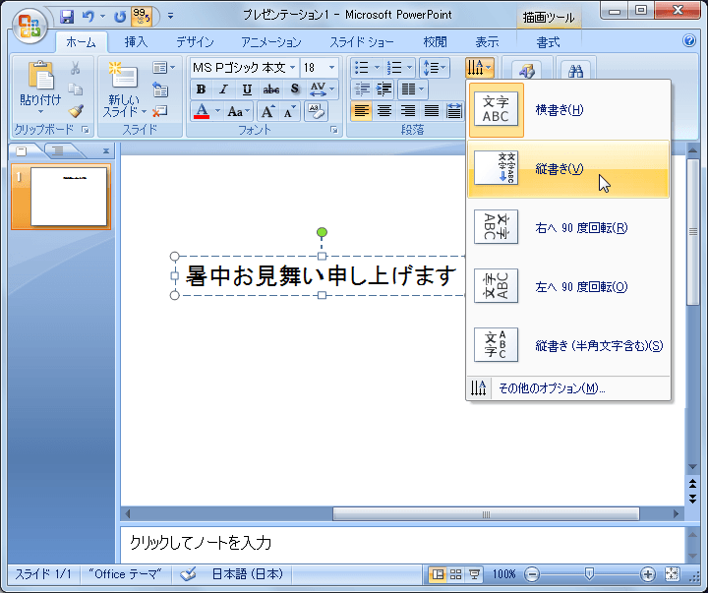Choose 横書き(H) text direction
The image size is (708, 593).
click(568, 110)
